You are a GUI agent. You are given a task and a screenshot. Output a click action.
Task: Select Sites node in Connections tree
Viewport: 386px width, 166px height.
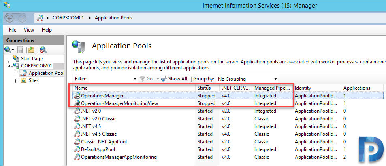click(x=34, y=80)
